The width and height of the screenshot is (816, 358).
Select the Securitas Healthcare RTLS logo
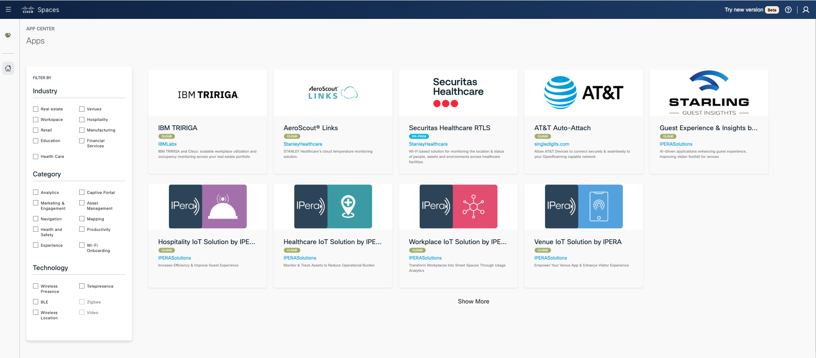coord(458,92)
